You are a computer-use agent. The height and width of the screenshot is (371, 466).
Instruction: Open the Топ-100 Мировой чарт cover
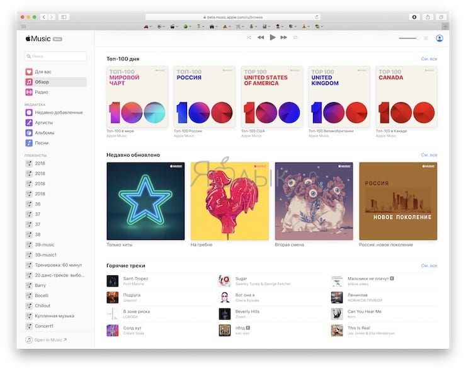[137, 96]
